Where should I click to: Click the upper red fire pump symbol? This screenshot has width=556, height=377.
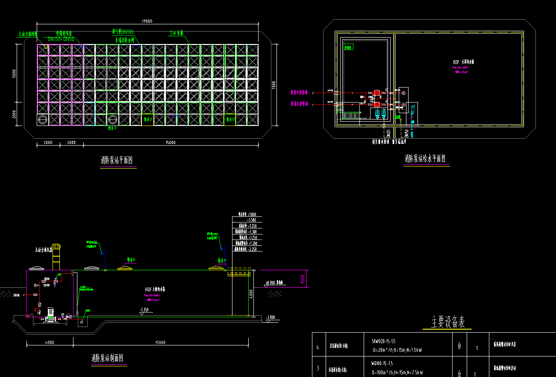pos(377,93)
